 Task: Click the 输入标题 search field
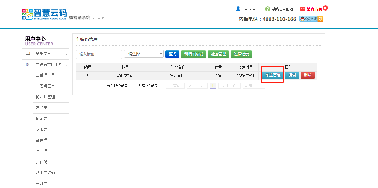[99, 54]
